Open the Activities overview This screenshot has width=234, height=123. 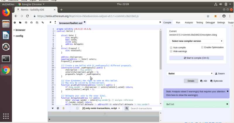point(8,4)
